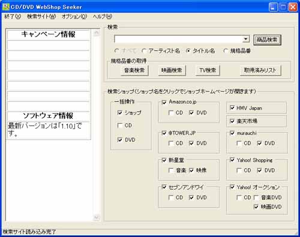Toggle the HMV Japan checkbox
Image resolution: width=300 pixels, height=237 pixels.
pos(232,108)
